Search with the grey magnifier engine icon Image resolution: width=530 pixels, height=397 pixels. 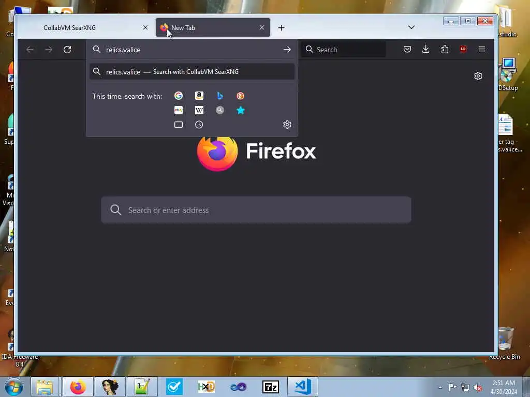coord(219,110)
